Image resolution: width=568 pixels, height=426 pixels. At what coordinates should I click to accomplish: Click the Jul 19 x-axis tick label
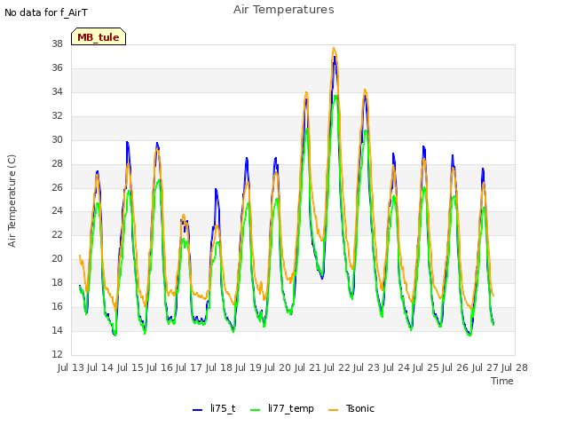click(248, 367)
